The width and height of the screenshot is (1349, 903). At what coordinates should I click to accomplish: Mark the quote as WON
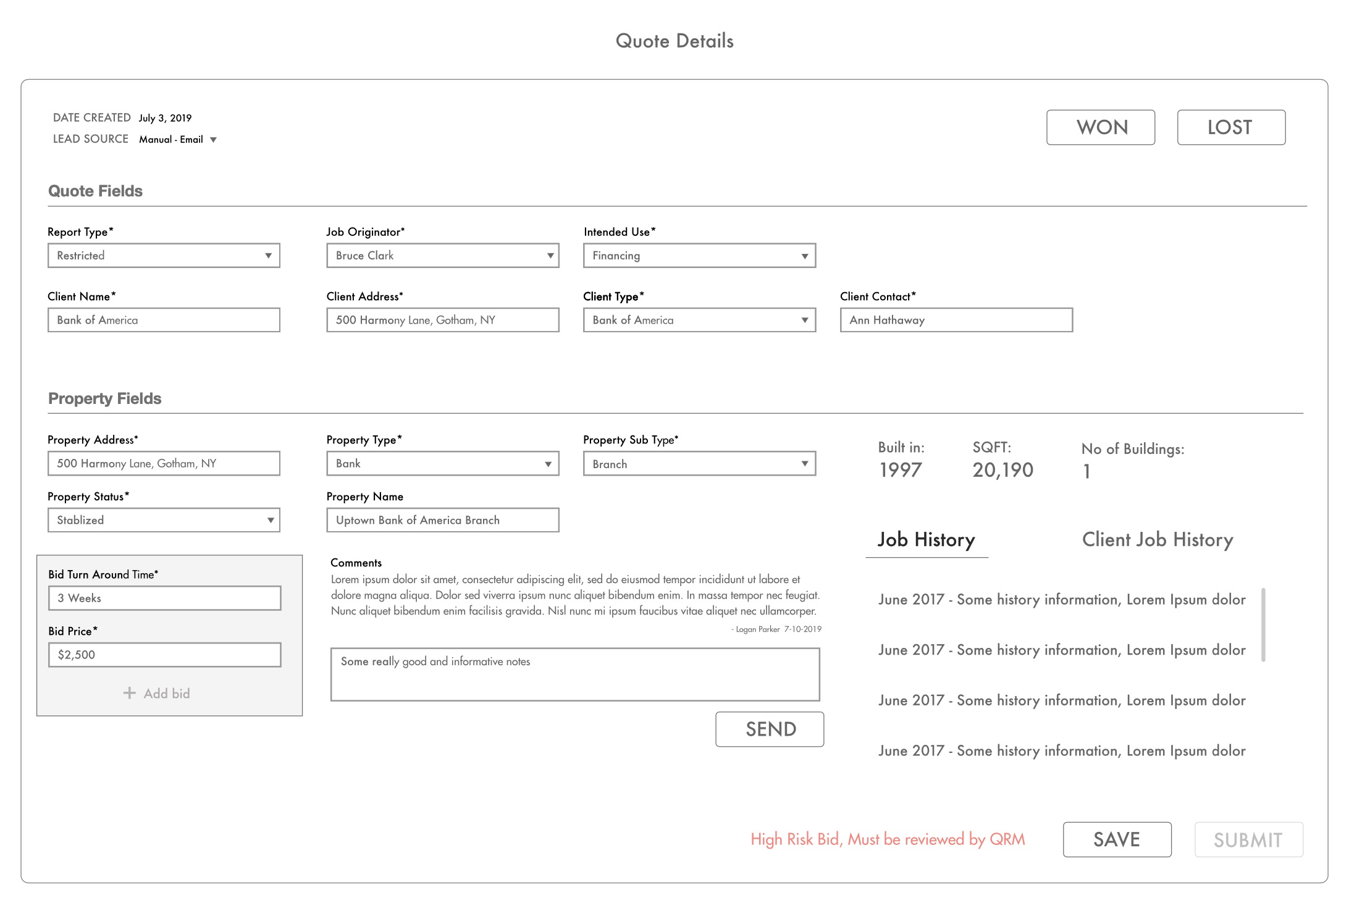pyautogui.click(x=1100, y=127)
